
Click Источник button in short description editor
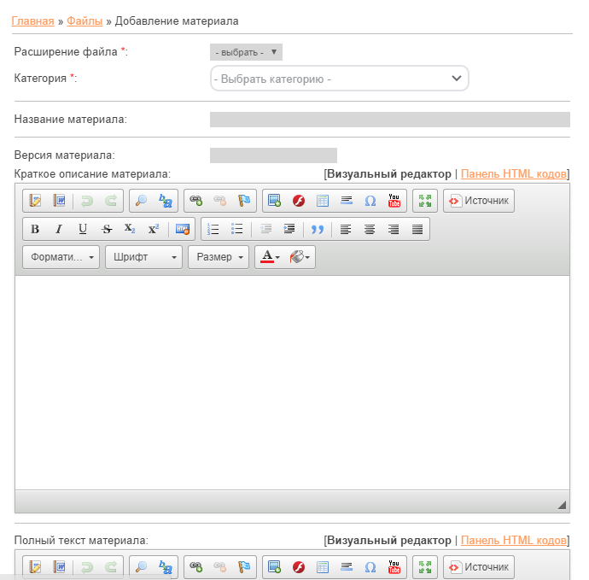[479, 201]
